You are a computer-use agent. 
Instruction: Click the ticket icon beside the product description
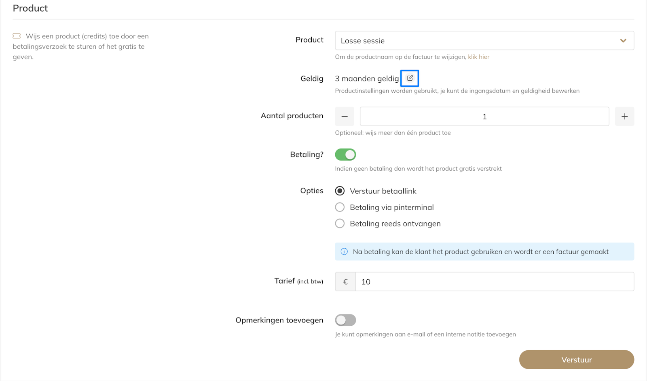coord(17,36)
